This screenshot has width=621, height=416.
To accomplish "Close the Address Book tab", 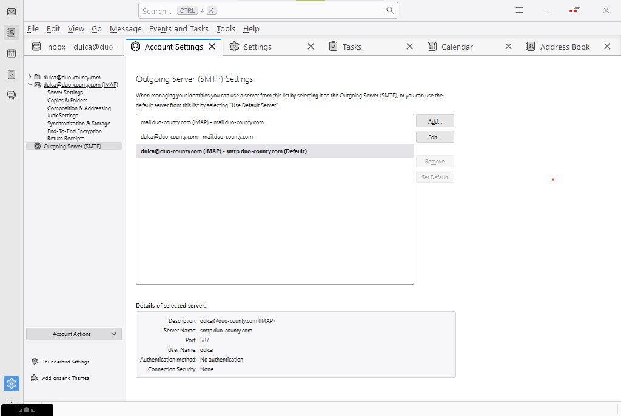I will pos(607,47).
